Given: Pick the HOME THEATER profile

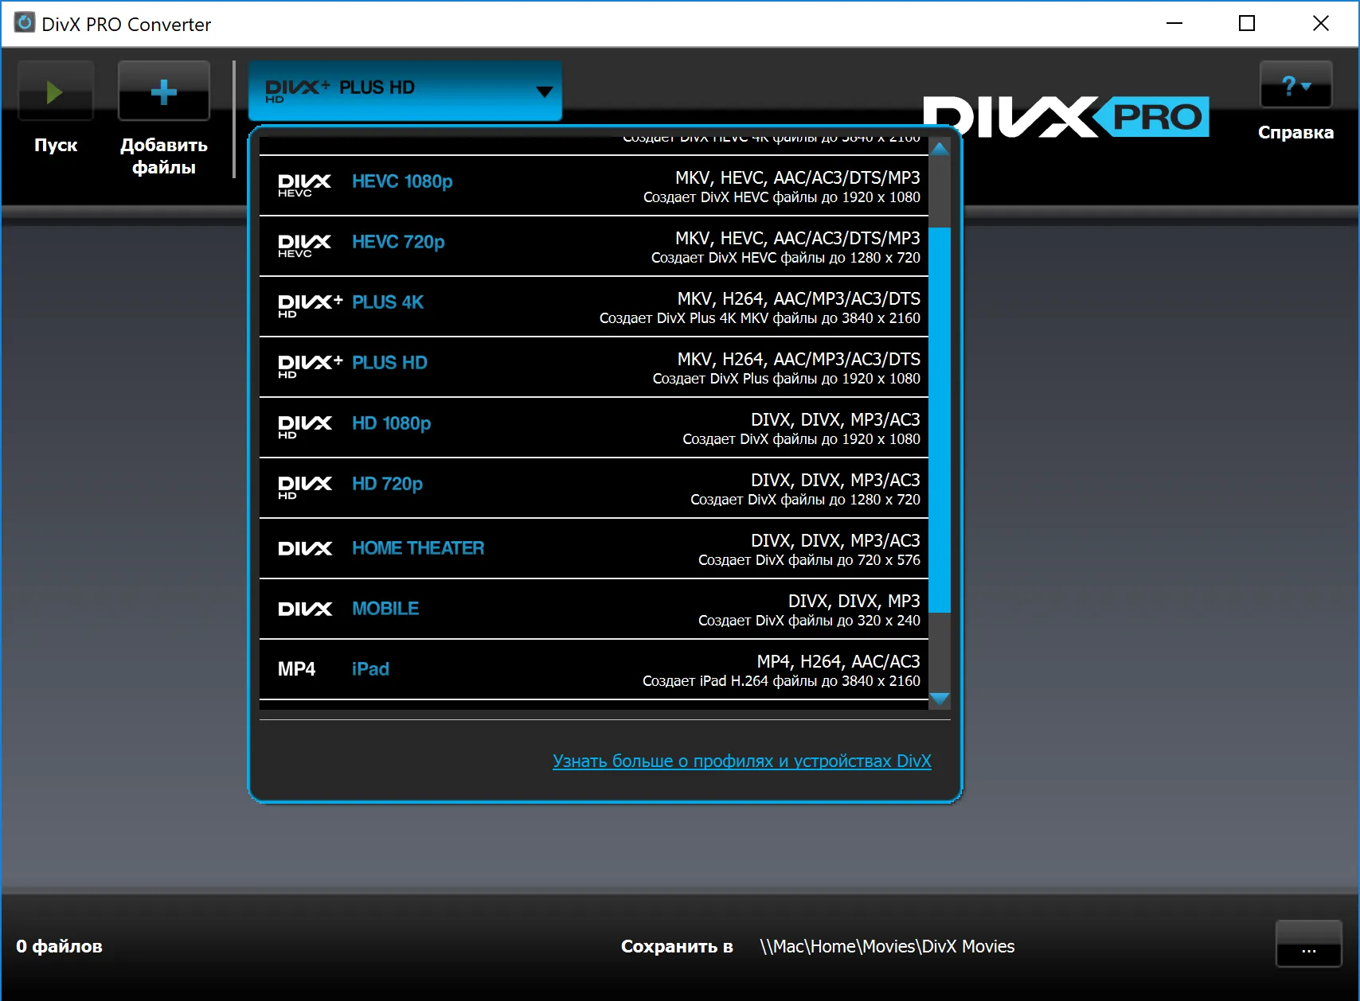Looking at the screenshot, I should point(594,548).
